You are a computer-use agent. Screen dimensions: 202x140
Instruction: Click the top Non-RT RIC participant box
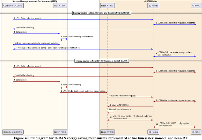click(60, 5)
